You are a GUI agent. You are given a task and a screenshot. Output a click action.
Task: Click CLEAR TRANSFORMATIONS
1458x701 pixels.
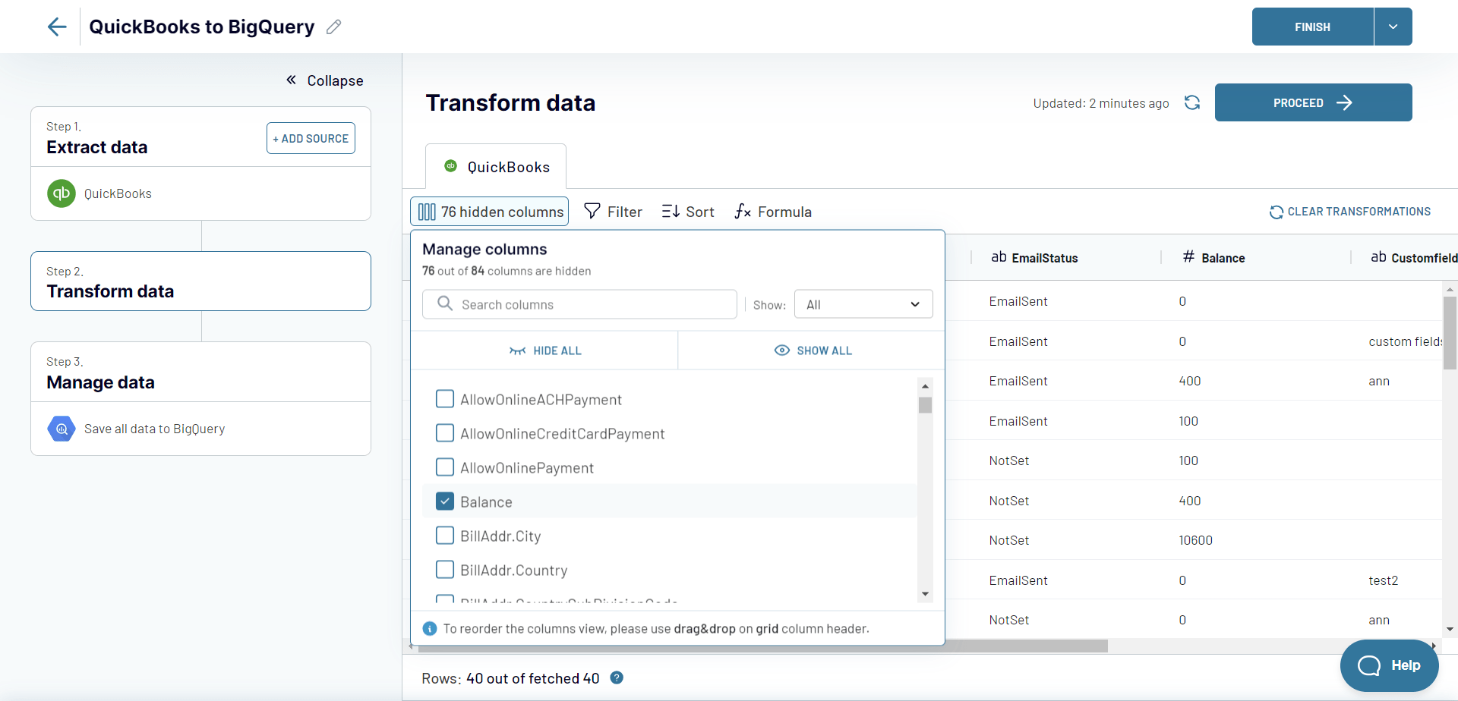1349,212
